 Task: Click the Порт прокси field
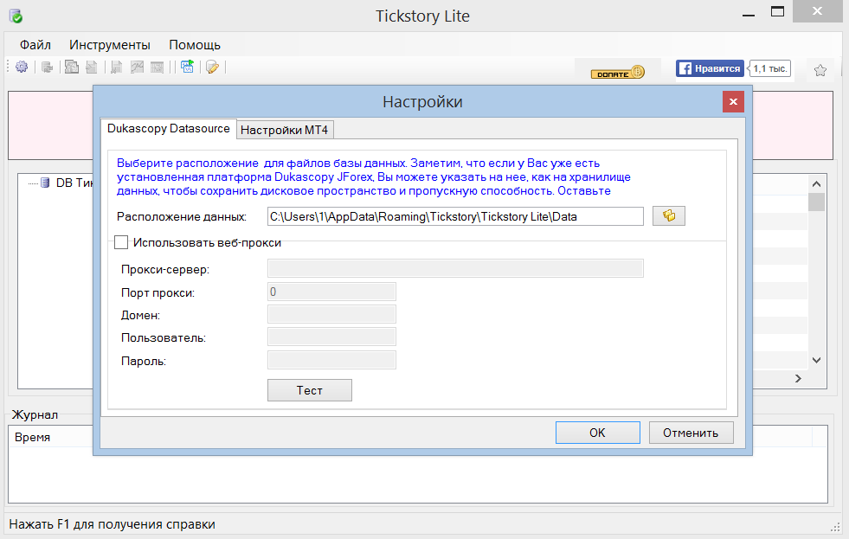tap(331, 292)
